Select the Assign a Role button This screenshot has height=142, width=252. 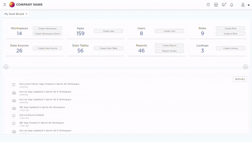point(230,34)
